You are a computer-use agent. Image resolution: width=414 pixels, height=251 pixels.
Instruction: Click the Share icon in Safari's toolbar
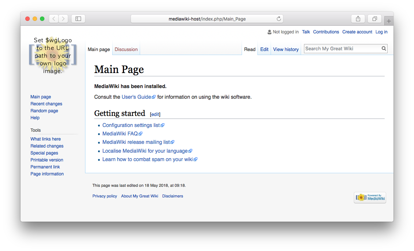click(x=358, y=18)
